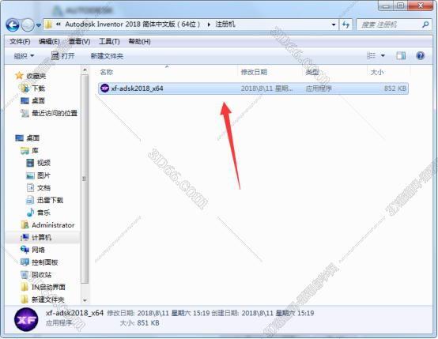Viewport: 438px width, 339px height.
Task: Toggle the preview pane button
Action: click(x=401, y=56)
